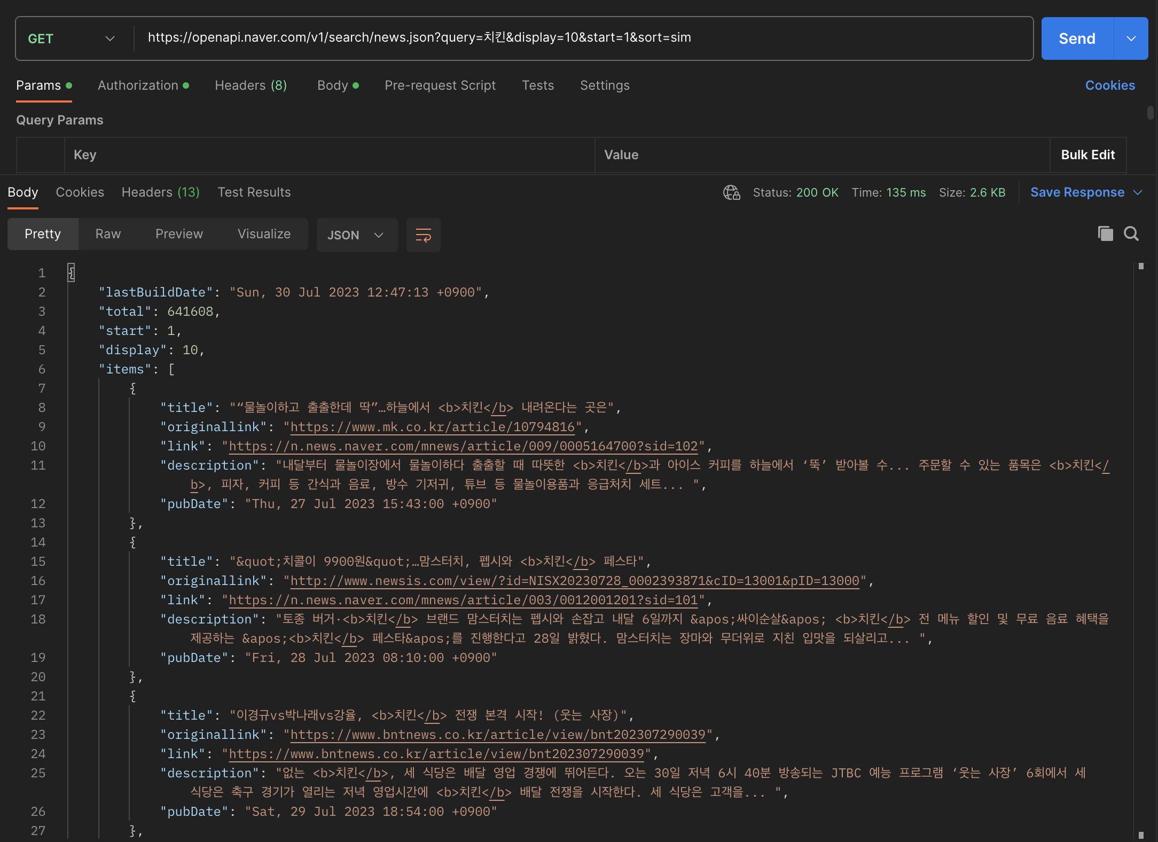Open response Headers (13) tab
Image resolution: width=1158 pixels, height=842 pixels.
click(x=161, y=192)
